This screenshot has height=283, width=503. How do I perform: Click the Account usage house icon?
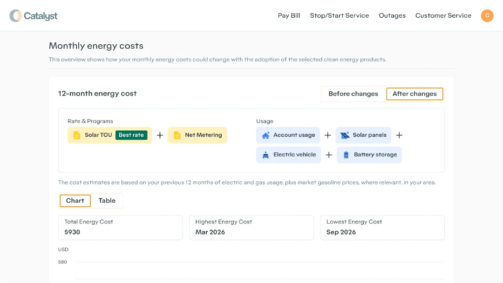tap(265, 135)
